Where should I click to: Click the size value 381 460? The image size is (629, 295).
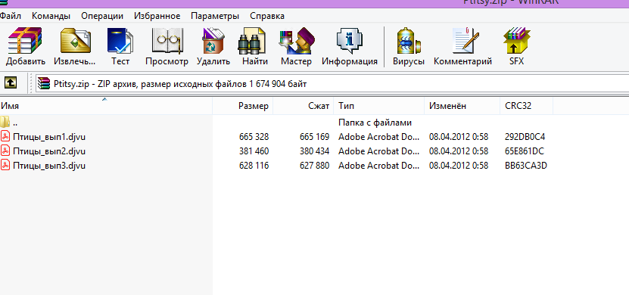coord(254,151)
